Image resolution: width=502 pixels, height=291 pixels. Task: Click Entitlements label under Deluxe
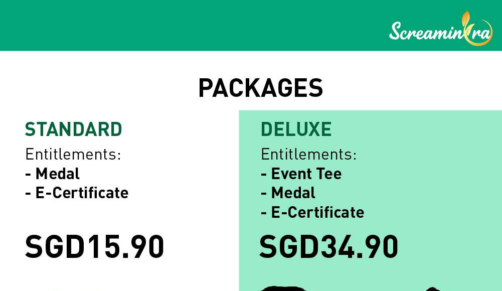coord(309,155)
